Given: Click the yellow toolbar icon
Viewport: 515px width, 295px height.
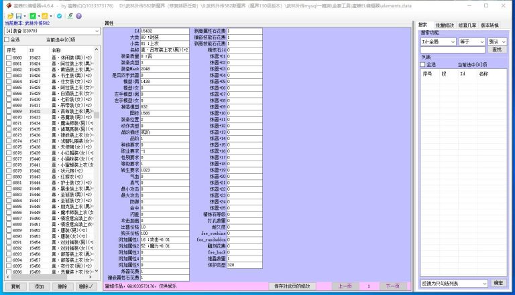Looking at the screenshot, I should [x=45, y=15].
